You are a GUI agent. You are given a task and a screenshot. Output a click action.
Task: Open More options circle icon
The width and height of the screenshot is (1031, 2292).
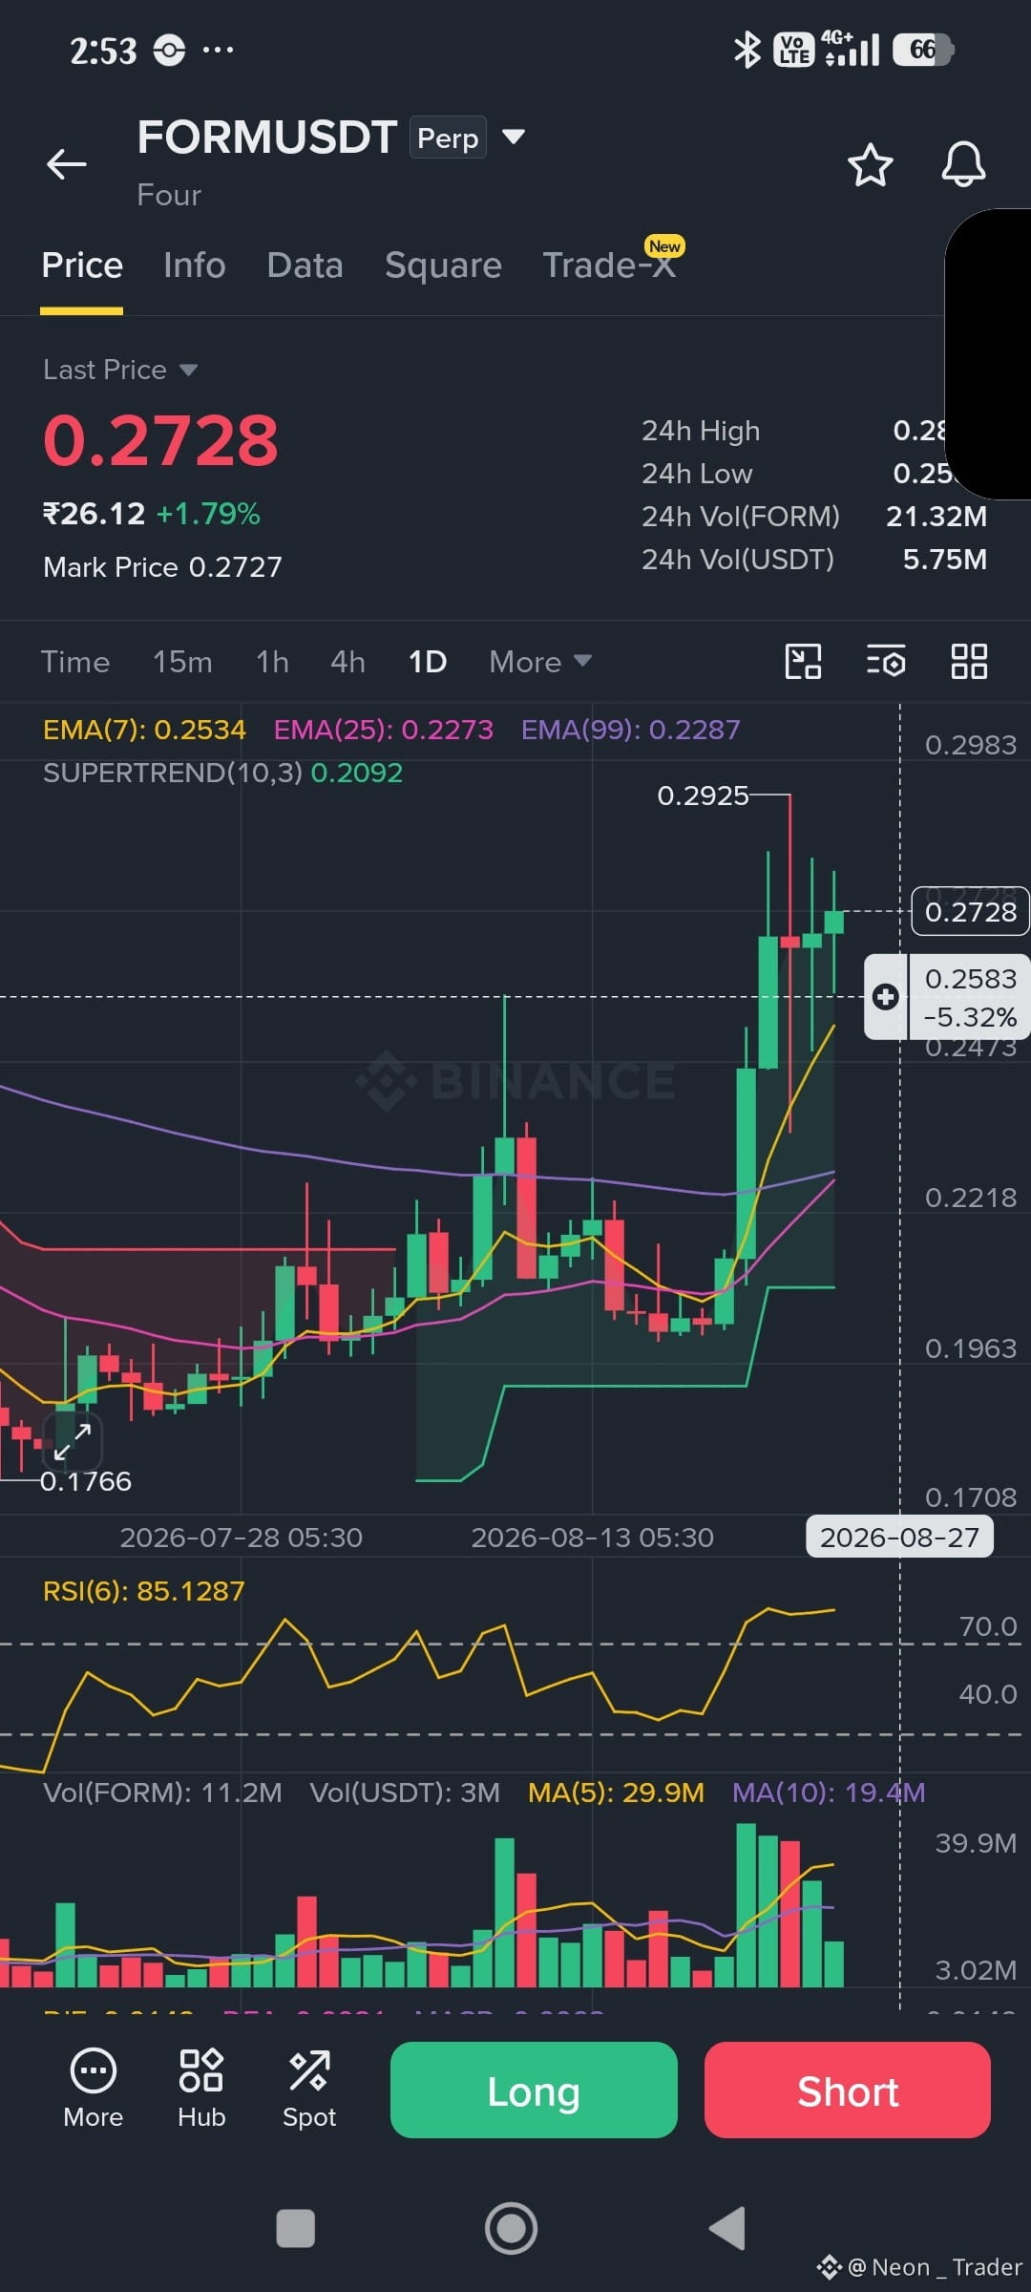pyautogui.click(x=93, y=2090)
